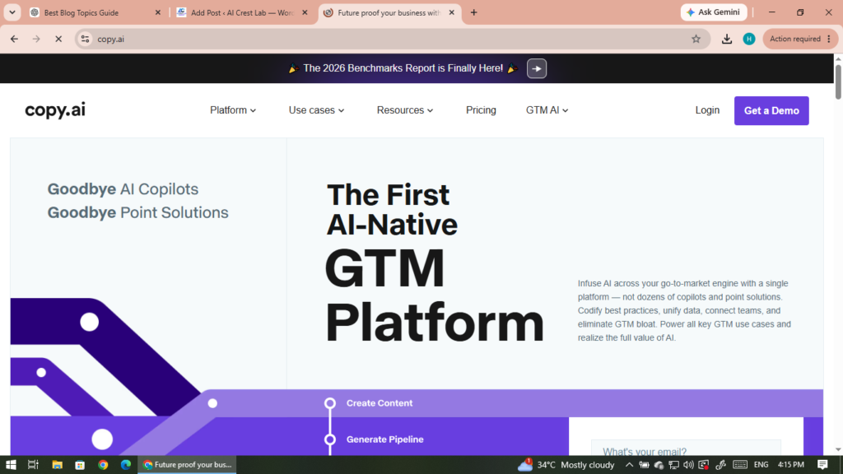Open Microsoft Edge taskbar icon
The image size is (843, 474).
(126, 464)
